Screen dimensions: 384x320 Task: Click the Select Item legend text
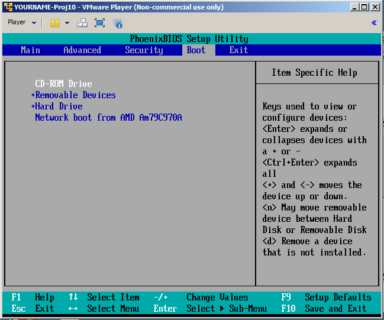pos(113,298)
